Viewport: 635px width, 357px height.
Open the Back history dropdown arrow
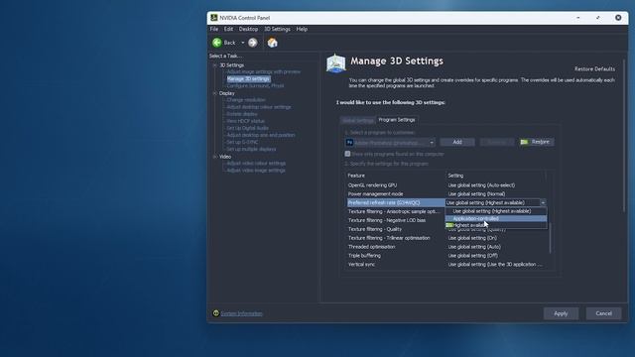pyautogui.click(x=242, y=43)
